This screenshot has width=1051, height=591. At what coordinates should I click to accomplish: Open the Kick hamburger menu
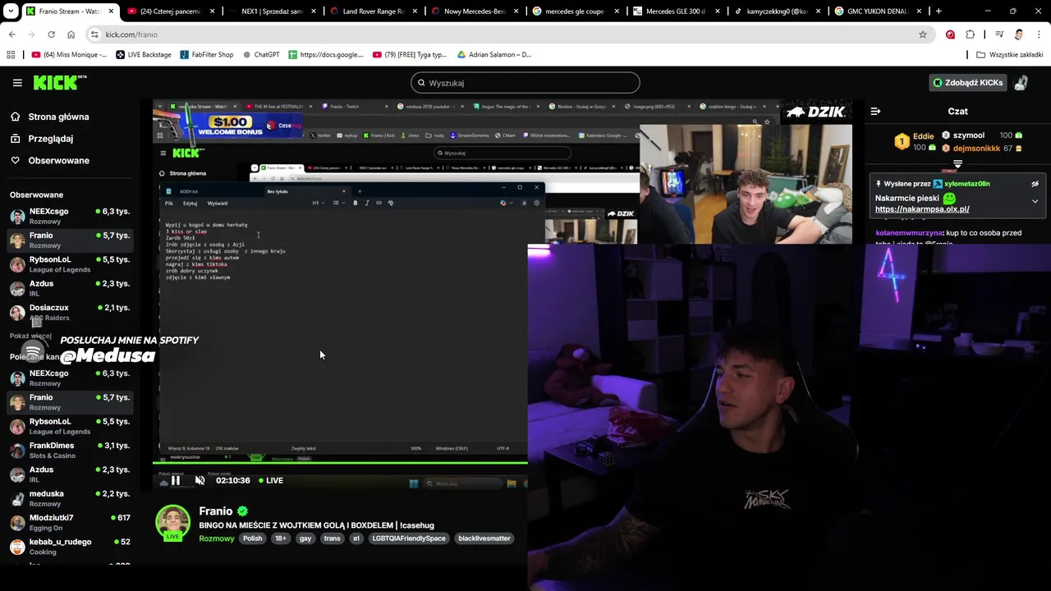coord(17,83)
